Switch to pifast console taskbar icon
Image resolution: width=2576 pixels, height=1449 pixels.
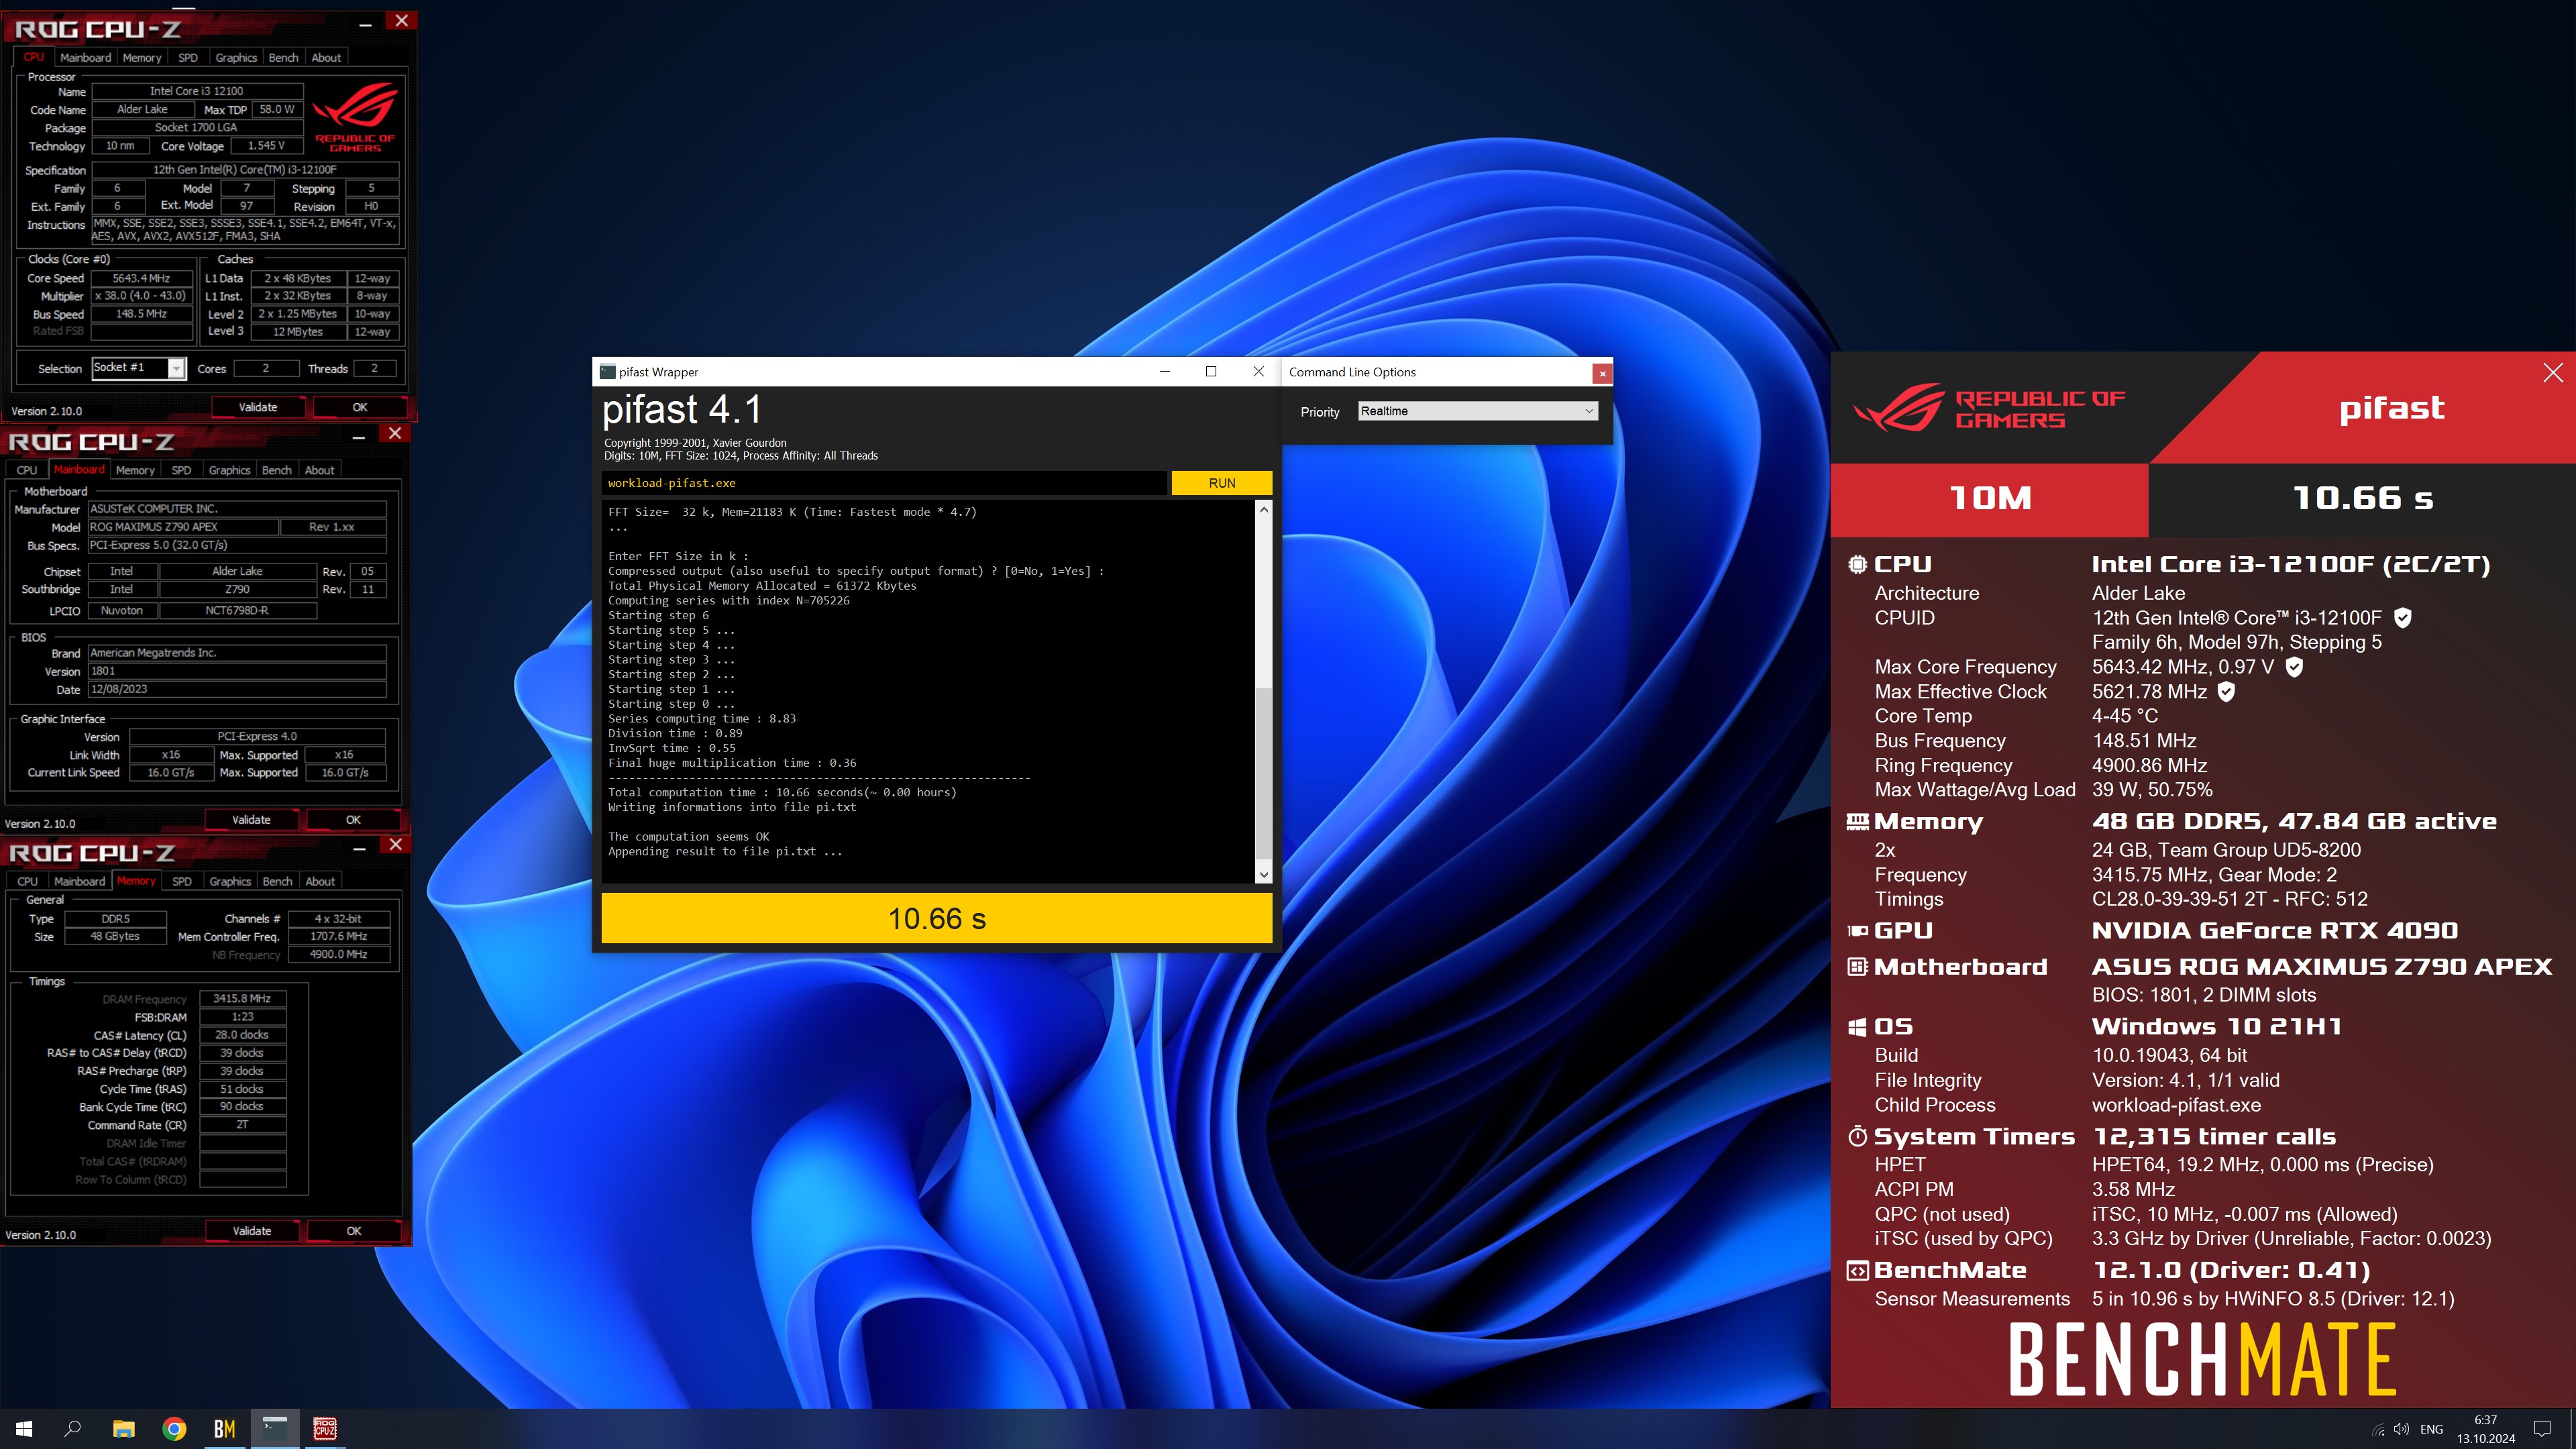tap(274, 1429)
